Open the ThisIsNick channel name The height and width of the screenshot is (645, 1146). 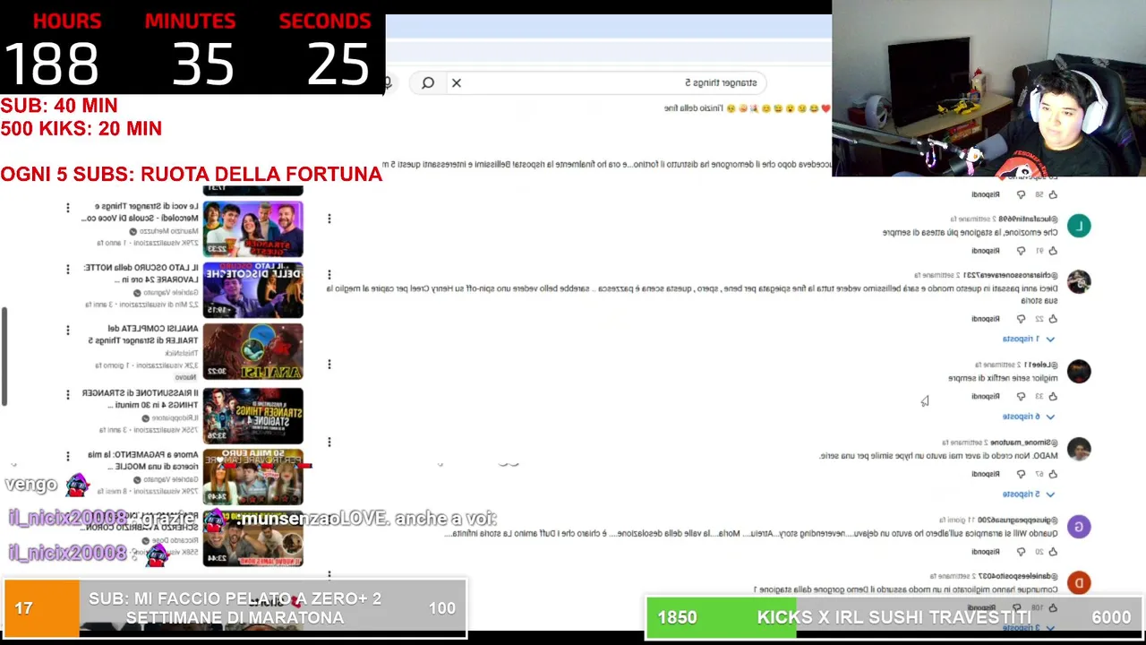(x=180, y=354)
